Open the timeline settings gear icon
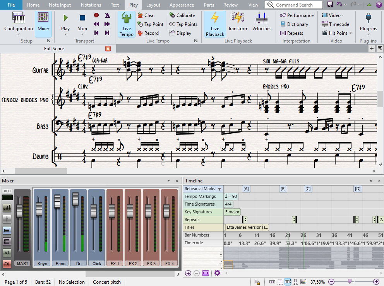The height and width of the screenshot is (286, 384). 217,273
